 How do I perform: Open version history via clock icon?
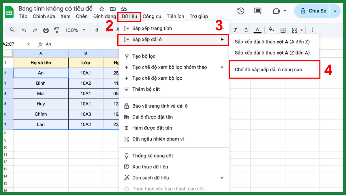click(x=241, y=11)
